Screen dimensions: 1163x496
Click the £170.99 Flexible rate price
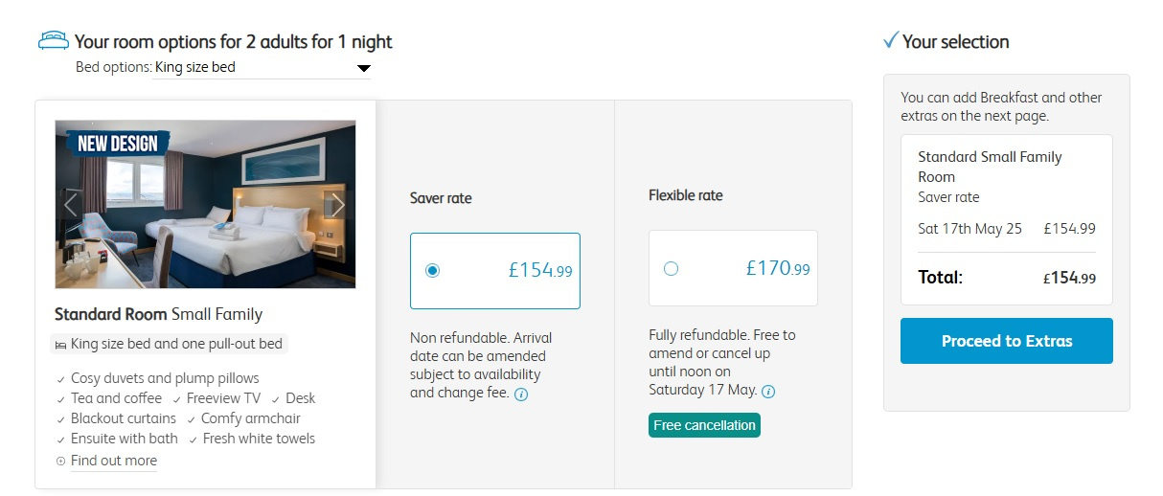click(x=778, y=268)
